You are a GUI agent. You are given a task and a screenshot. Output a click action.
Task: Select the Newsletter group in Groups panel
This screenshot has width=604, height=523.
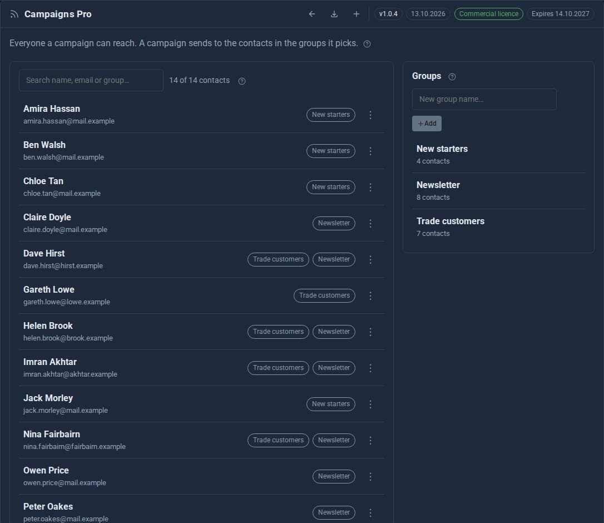[x=498, y=191]
